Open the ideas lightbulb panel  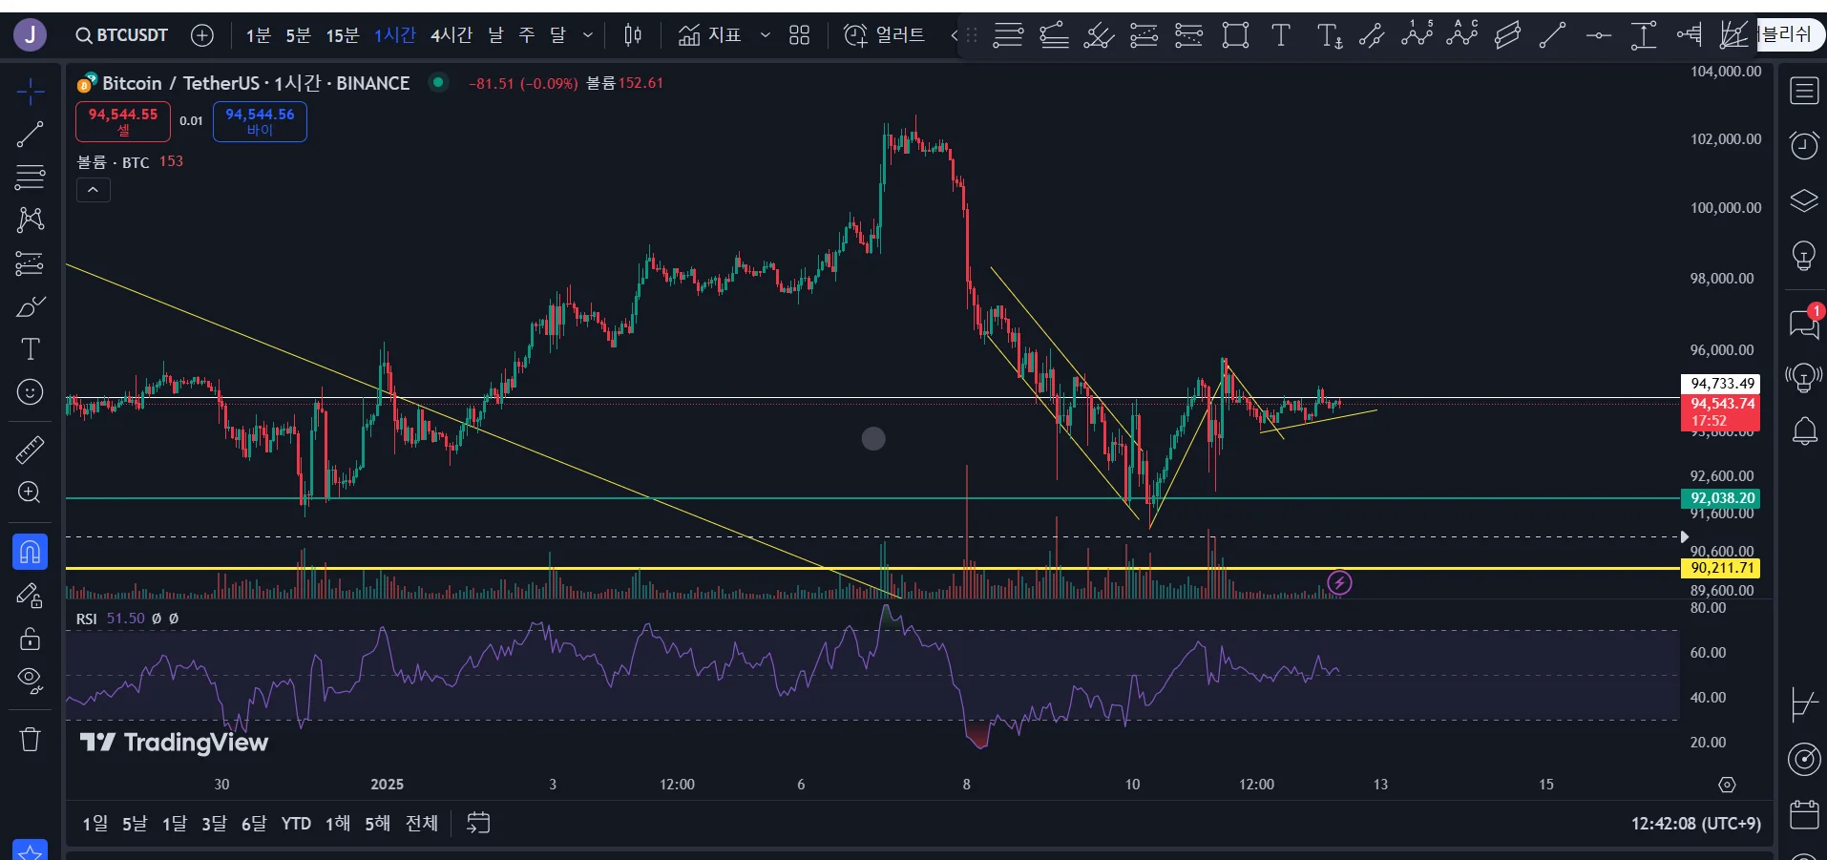[x=1804, y=256]
